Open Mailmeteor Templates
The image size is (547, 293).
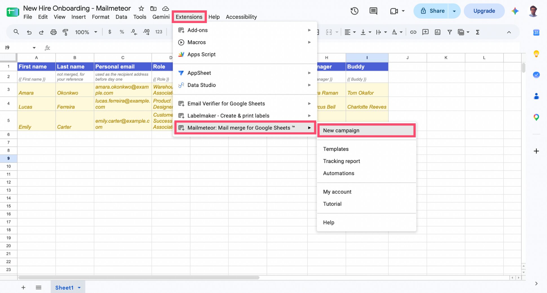[366, 149]
